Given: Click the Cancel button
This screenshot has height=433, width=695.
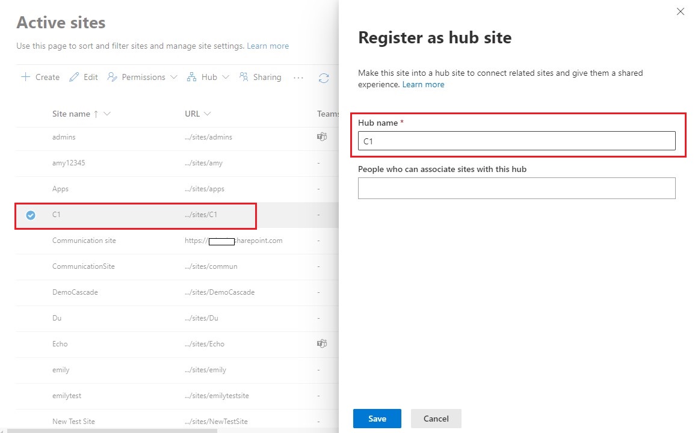Looking at the screenshot, I should (436, 419).
